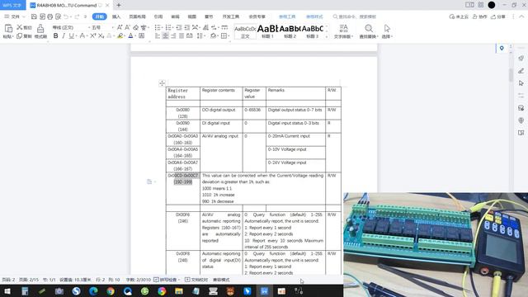Toggle Bold formatting
Image resolution: width=528 pixels, height=297 pixels.
click(55, 35)
